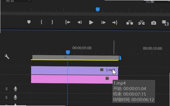Open comparison view icon
This screenshot has width=170, height=106.
click(x=165, y=23)
